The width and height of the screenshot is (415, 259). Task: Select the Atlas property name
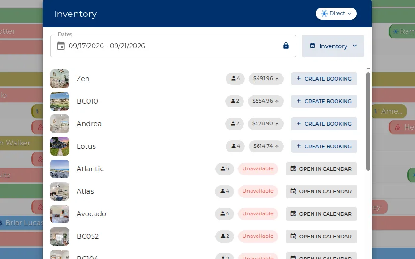85,191
